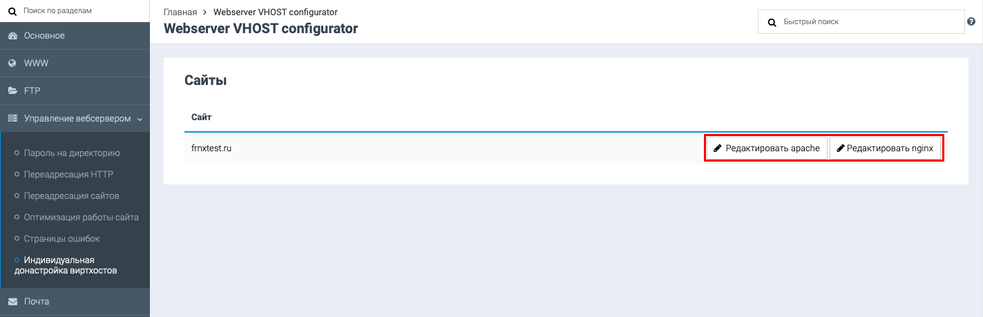Select Переадресация HTTP in the sidebar
Image resolution: width=983 pixels, height=317 pixels.
point(68,175)
